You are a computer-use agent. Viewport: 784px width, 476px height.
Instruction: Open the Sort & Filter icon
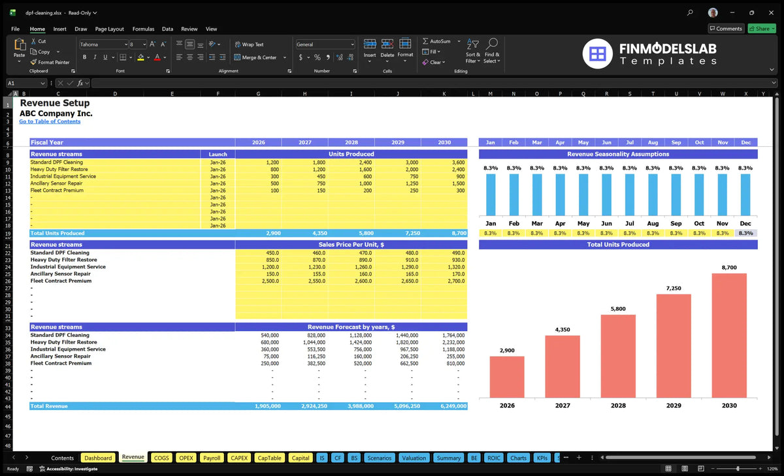[x=473, y=44]
